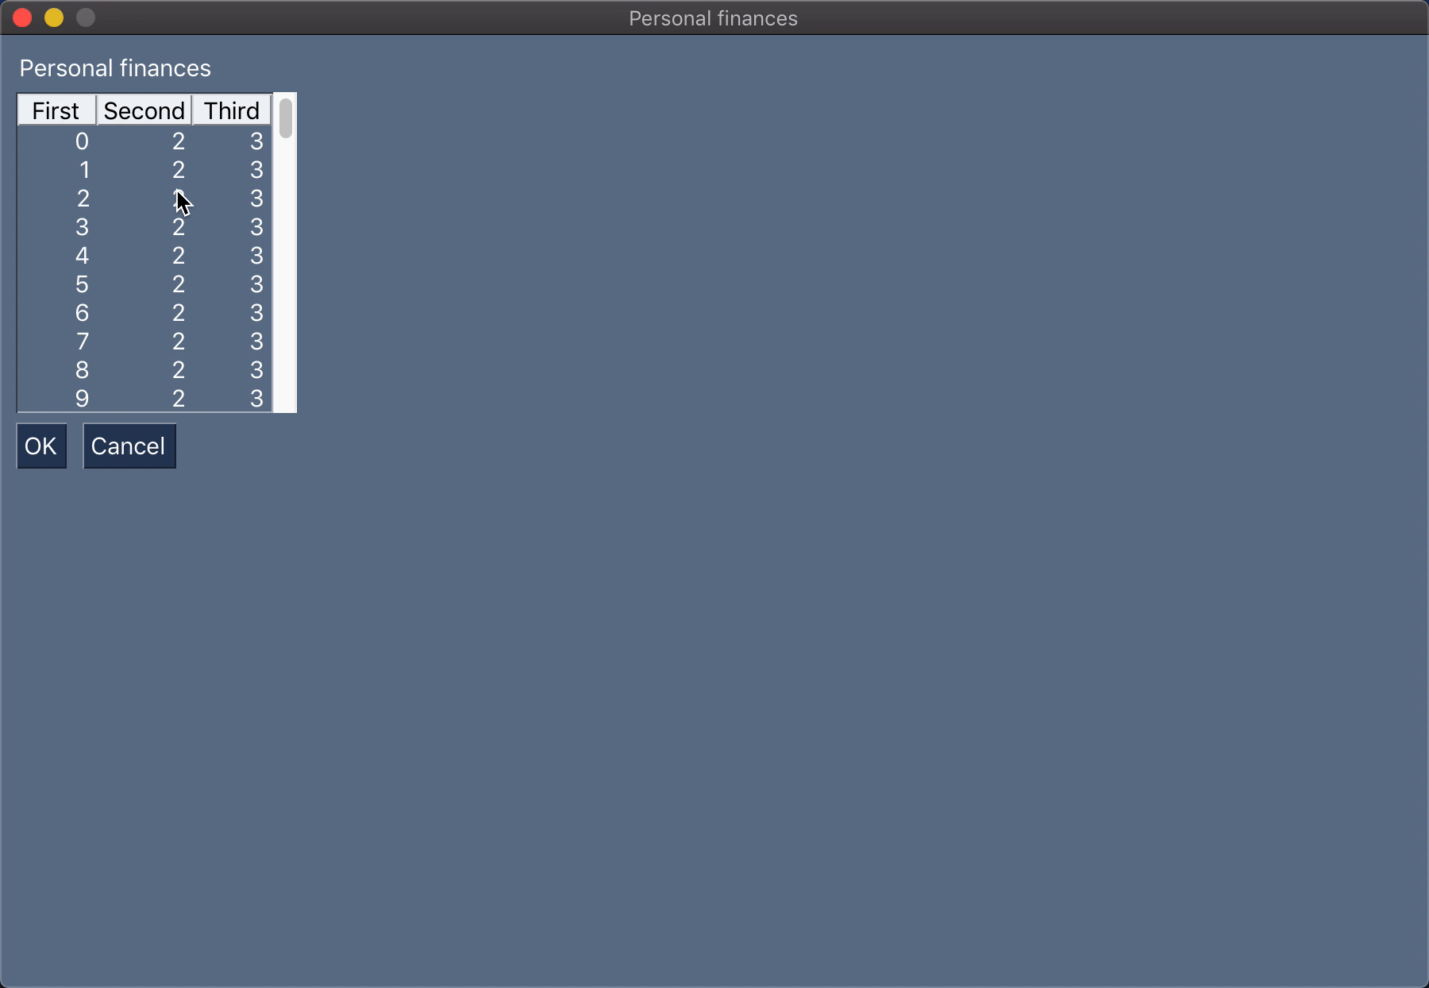This screenshot has height=988, width=1429.
Task: Click the Personal finances heading label
Action: [115, 68]
